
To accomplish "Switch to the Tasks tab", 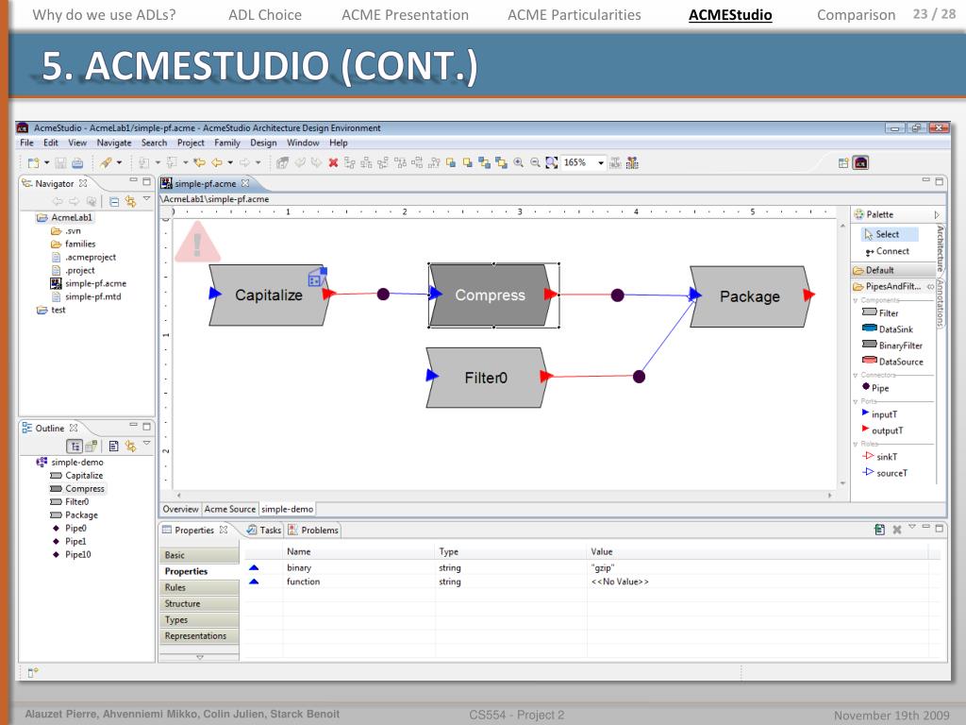I will point(264,531).
